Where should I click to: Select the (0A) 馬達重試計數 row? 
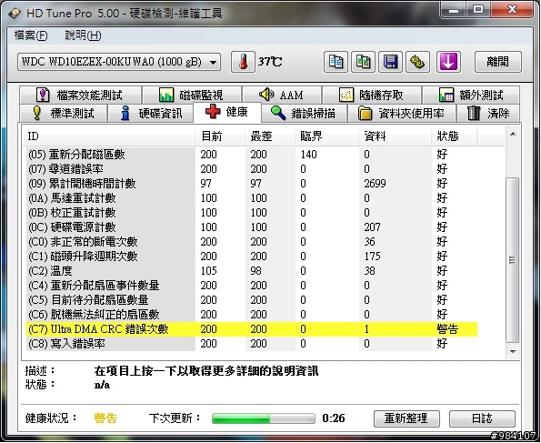point(252,197)
